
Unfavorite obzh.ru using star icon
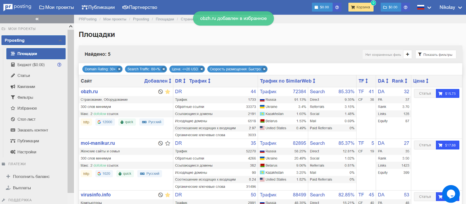click(168, 92)
